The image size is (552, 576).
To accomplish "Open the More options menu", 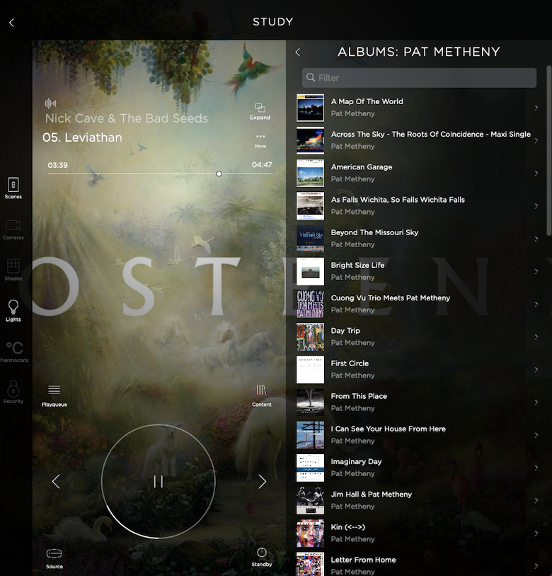I will (x=260, y=138).
